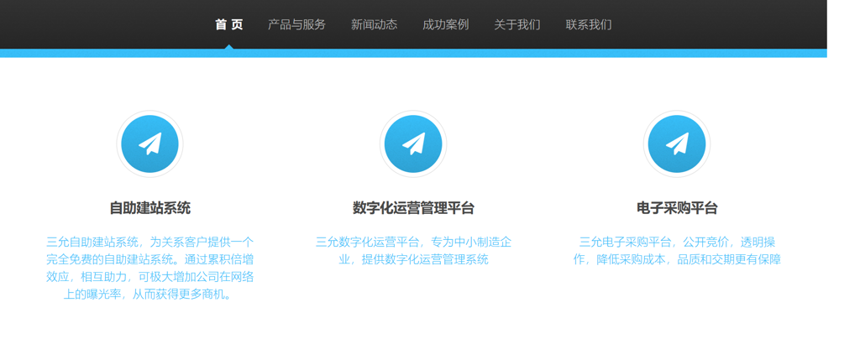Viewport: 860px width, 339px height.
Task: Click the description starting 三允电子采购平台
Action: pos(677,250)
